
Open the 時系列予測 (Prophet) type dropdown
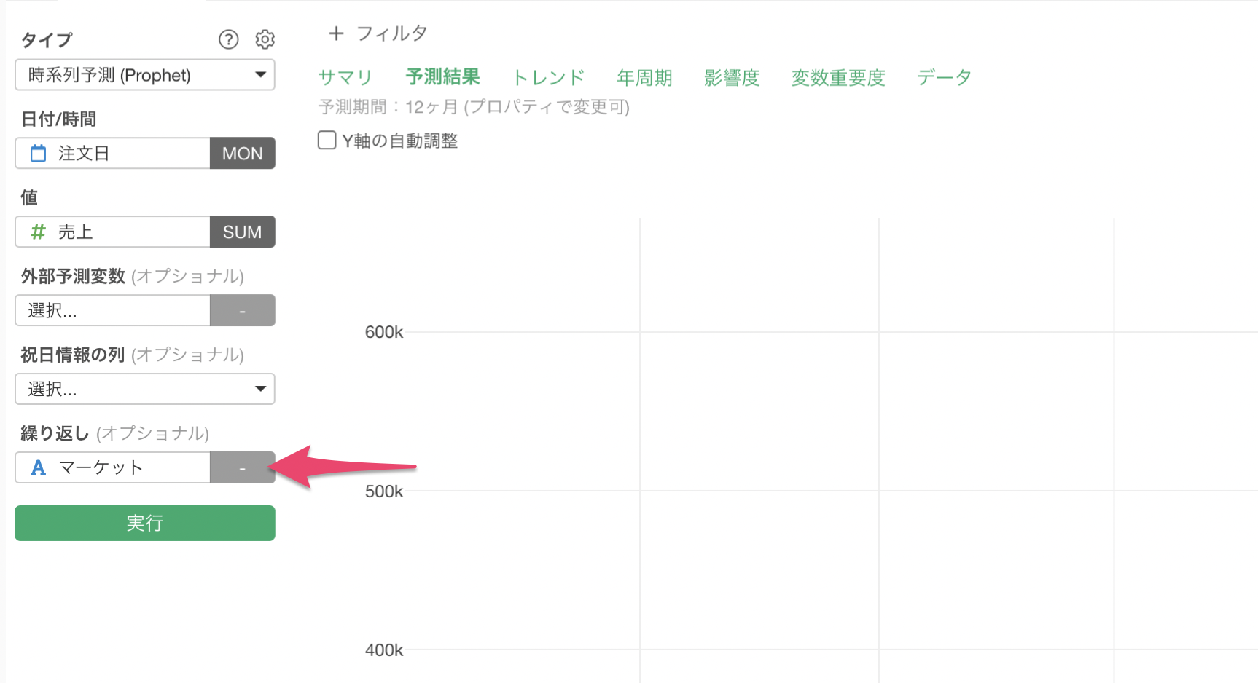point(145,75)
